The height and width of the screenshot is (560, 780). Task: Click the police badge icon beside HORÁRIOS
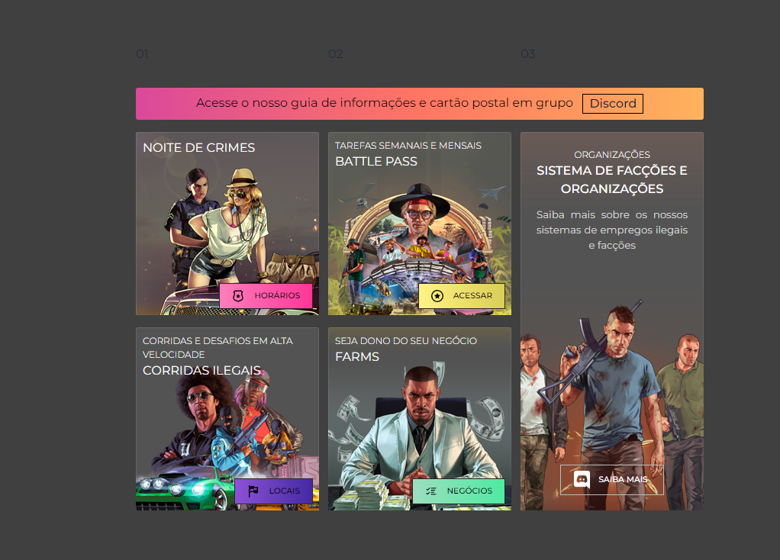pos(238,296)
